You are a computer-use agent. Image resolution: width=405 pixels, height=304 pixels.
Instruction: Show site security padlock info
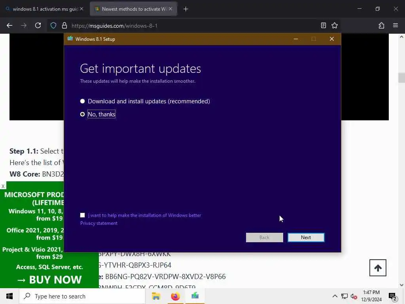[64, 25]
